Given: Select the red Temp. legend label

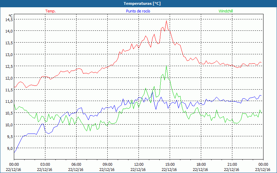Looking at the screenshot, I should coord(51,11).
